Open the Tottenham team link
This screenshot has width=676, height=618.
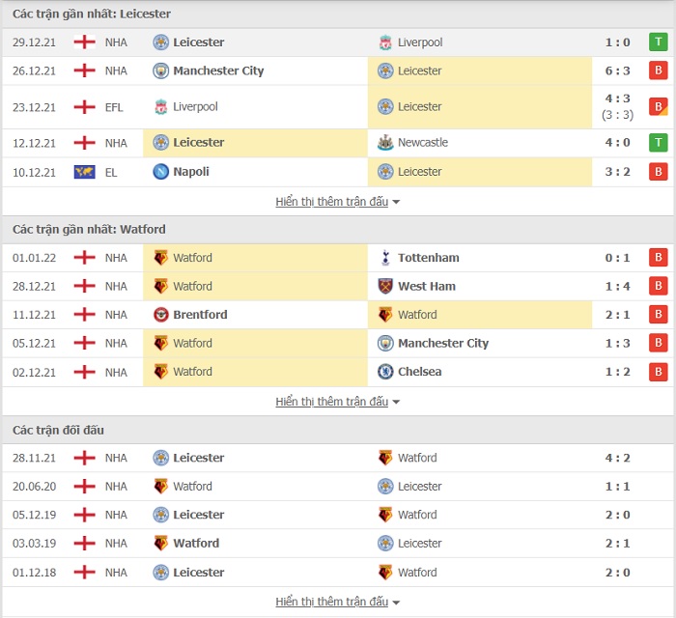click(x=429, y=258)
